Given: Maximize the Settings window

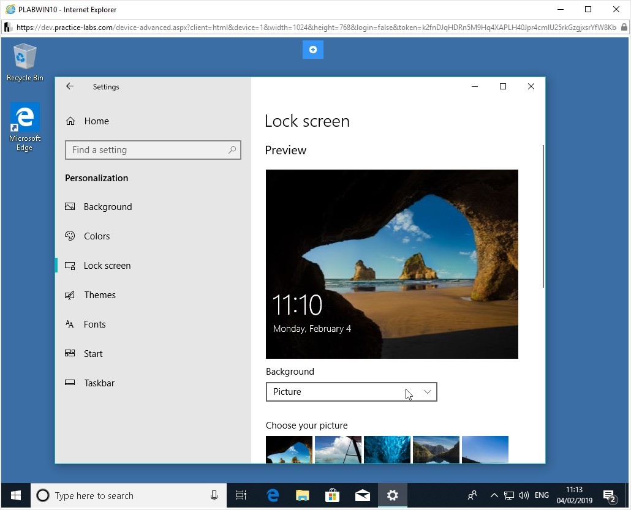Looking at the screenshot, I should [x=503, y=86].
